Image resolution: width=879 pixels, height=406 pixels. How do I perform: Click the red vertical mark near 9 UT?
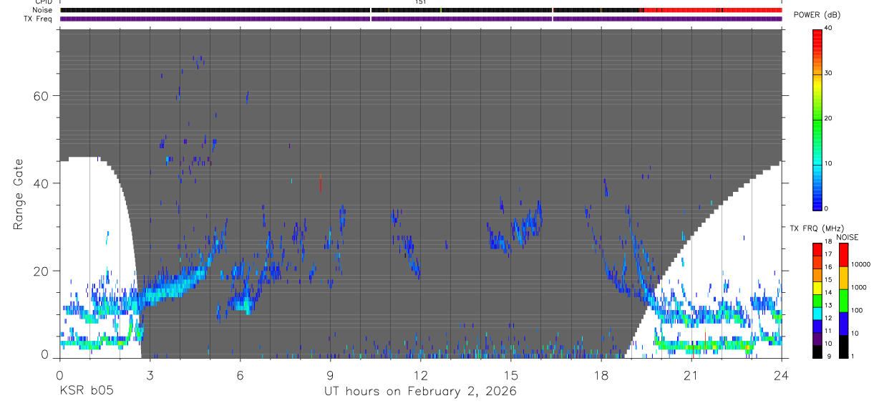321,183
